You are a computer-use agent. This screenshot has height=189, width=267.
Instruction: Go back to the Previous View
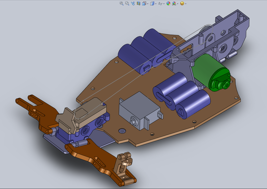133,3
